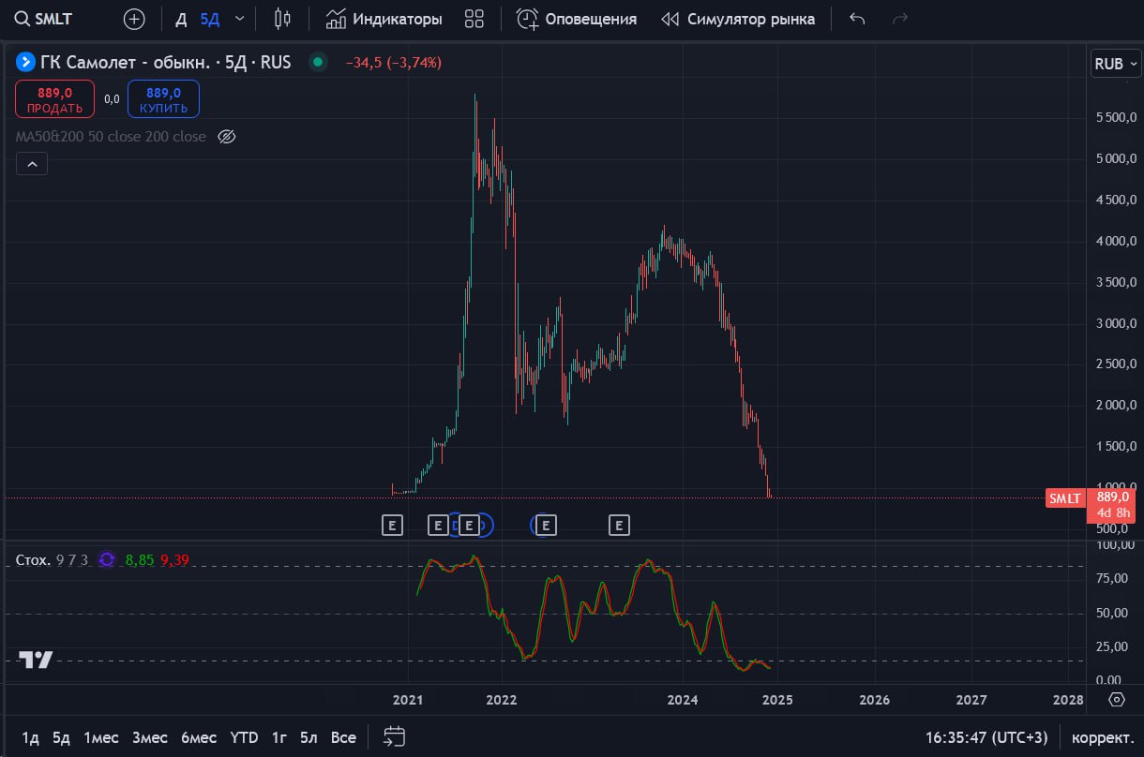Open price scale settings gear icon
Screen dimensions: 1144x757
pos(1117,699)
